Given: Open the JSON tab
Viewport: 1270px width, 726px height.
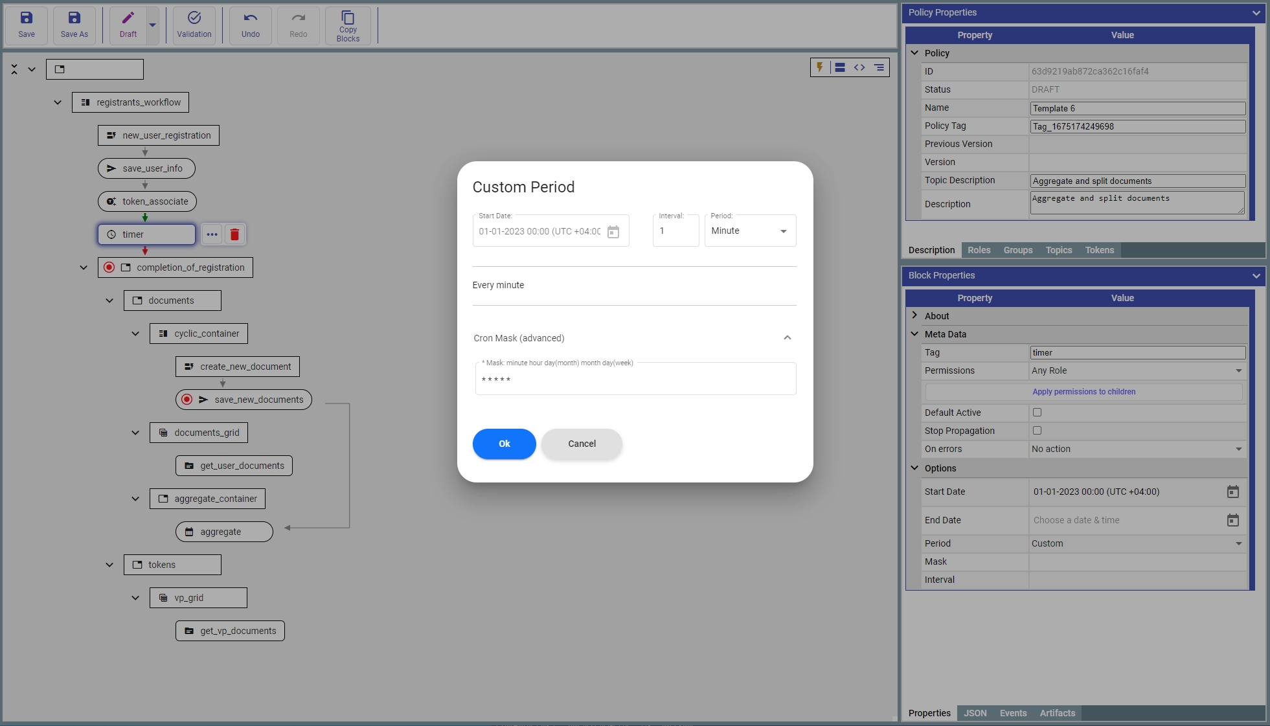Looking at the screenshot, I should (975, 713).
